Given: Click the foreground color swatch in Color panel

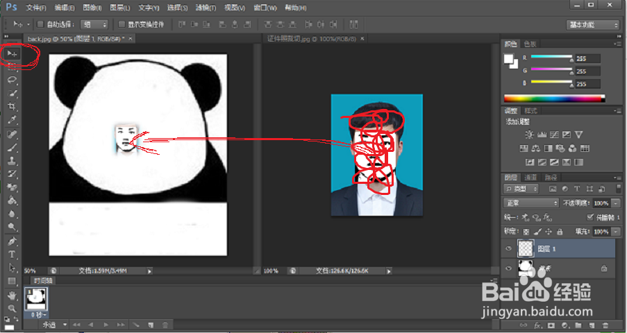Looking at the screenshot, I should pyautogui.click(x=509, y=59).
